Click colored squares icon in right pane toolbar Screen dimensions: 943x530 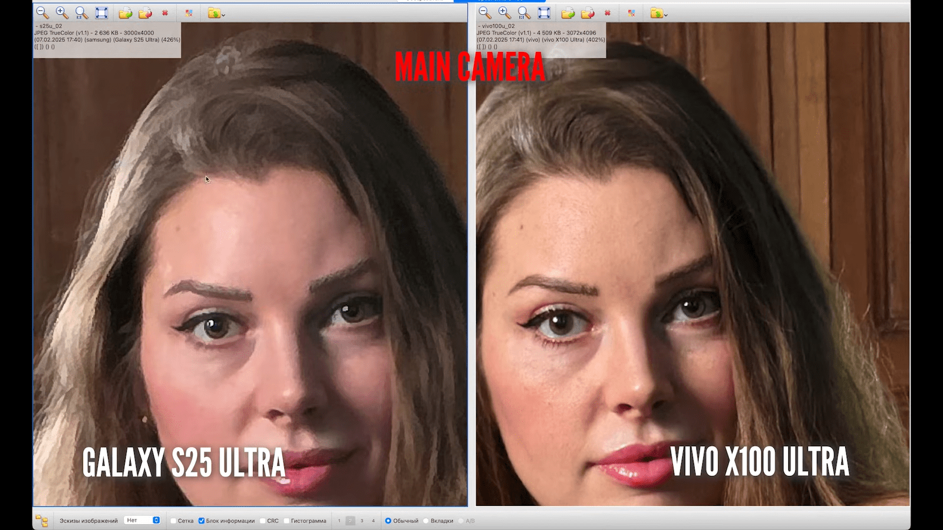coord(631,12)
